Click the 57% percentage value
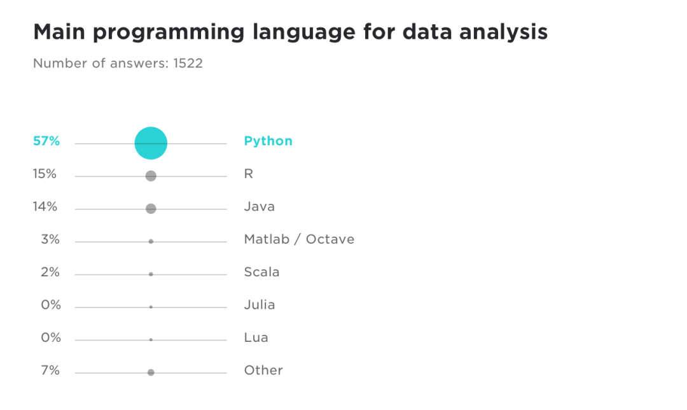687x410 pixels. [46, 141]
